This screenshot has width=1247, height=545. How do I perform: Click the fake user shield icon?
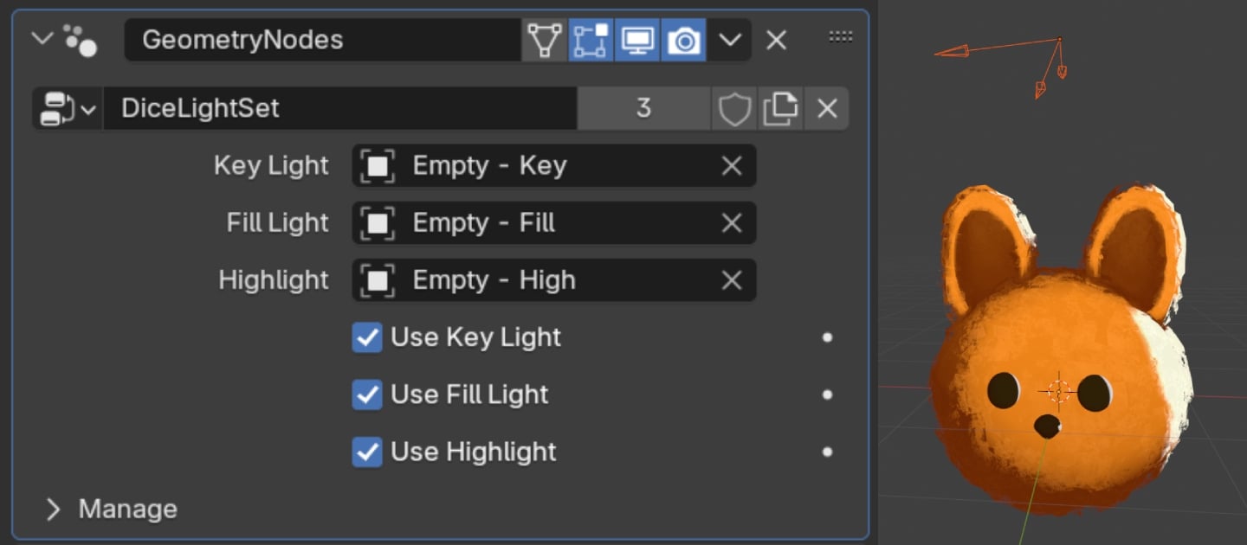coord(734,108)
